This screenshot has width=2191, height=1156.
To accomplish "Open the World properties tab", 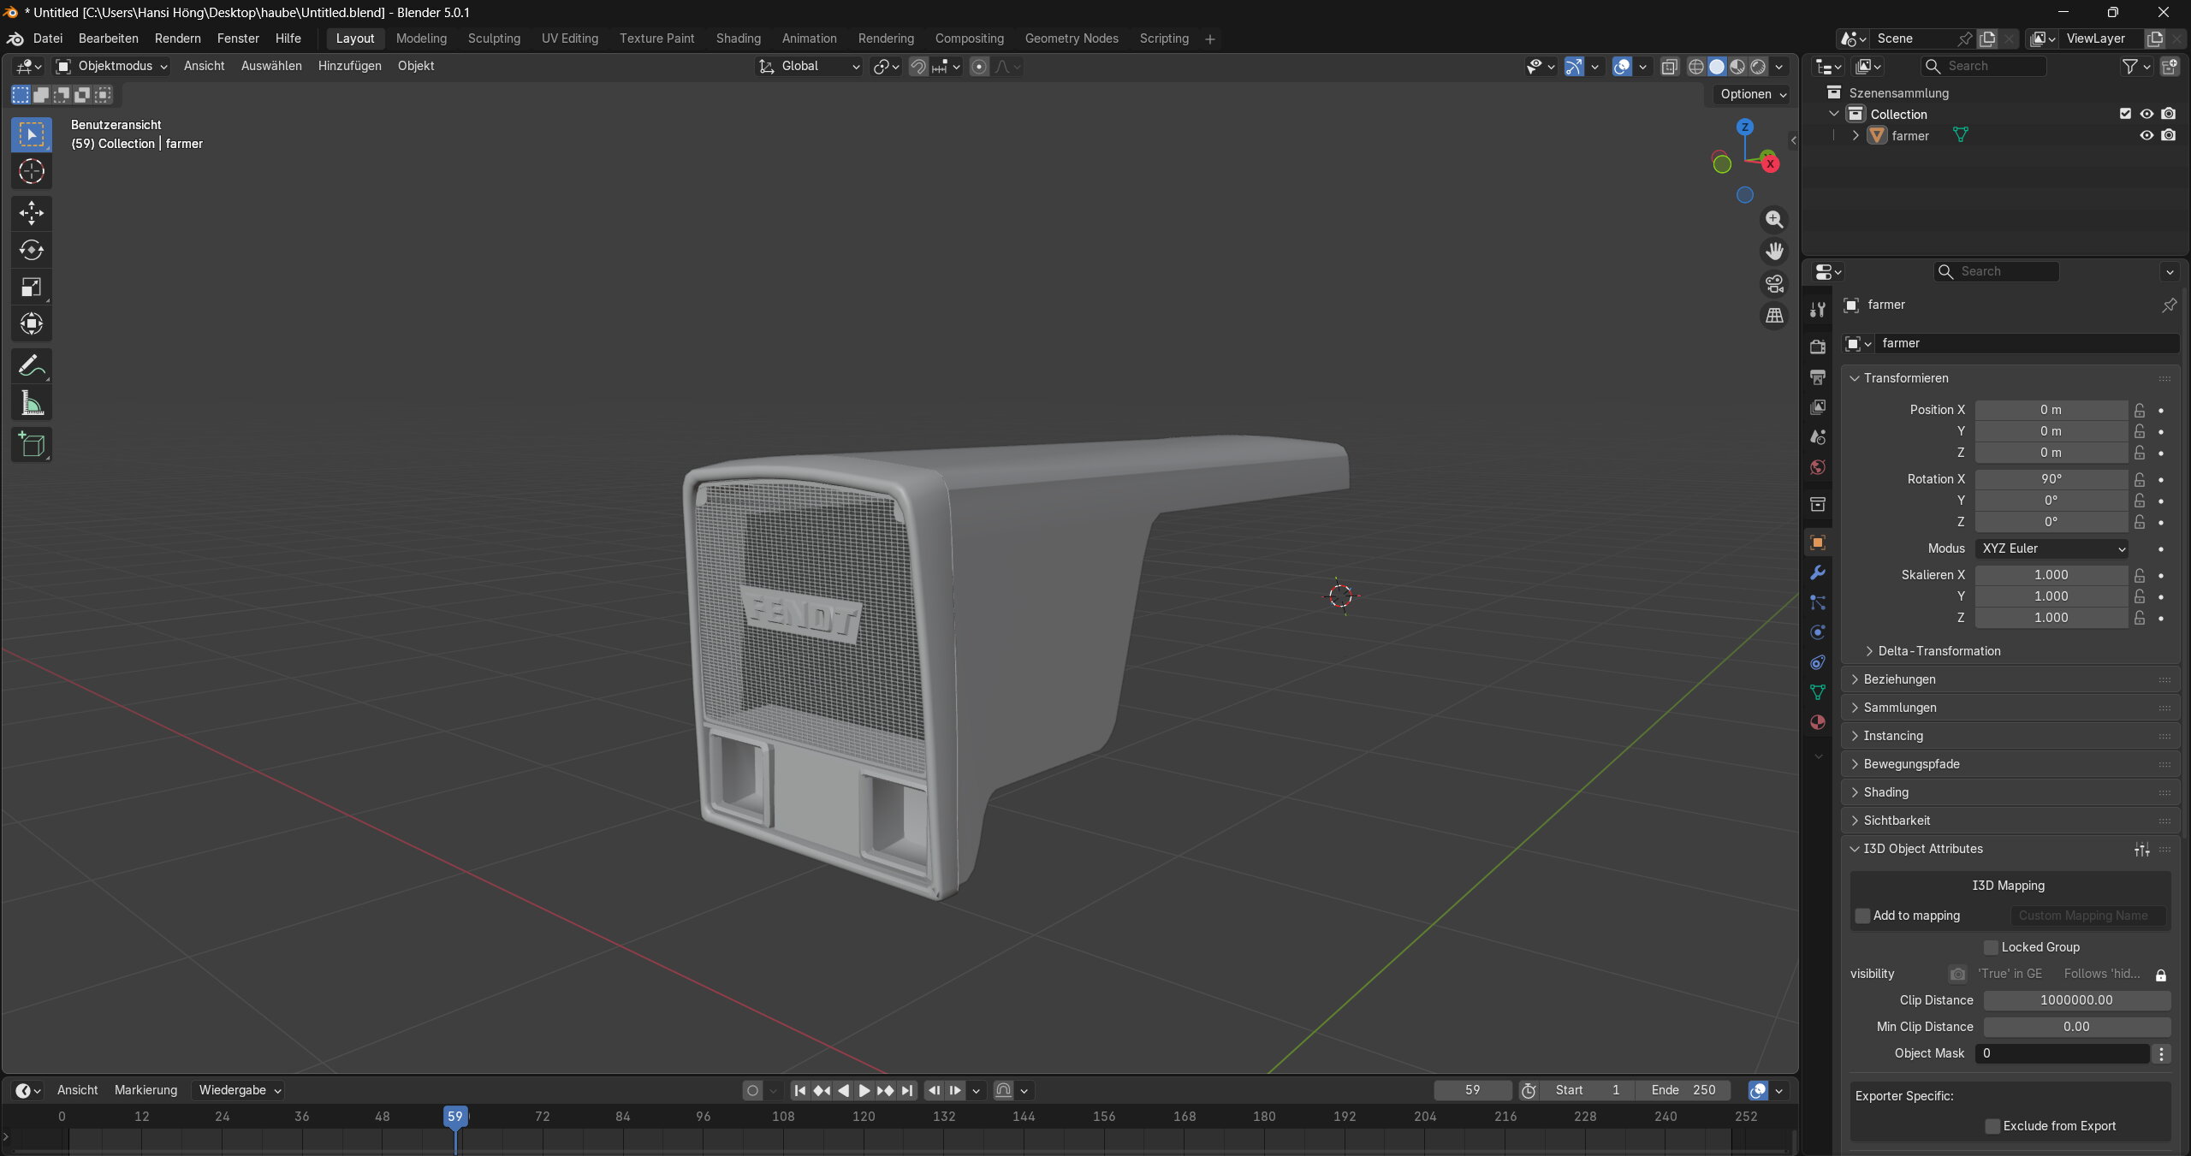I will click(1818, 466).
